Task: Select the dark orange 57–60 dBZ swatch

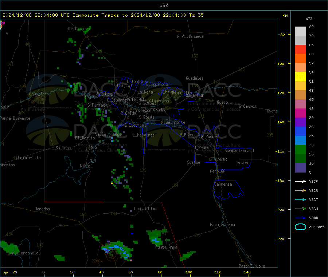Action: [300, 59]
